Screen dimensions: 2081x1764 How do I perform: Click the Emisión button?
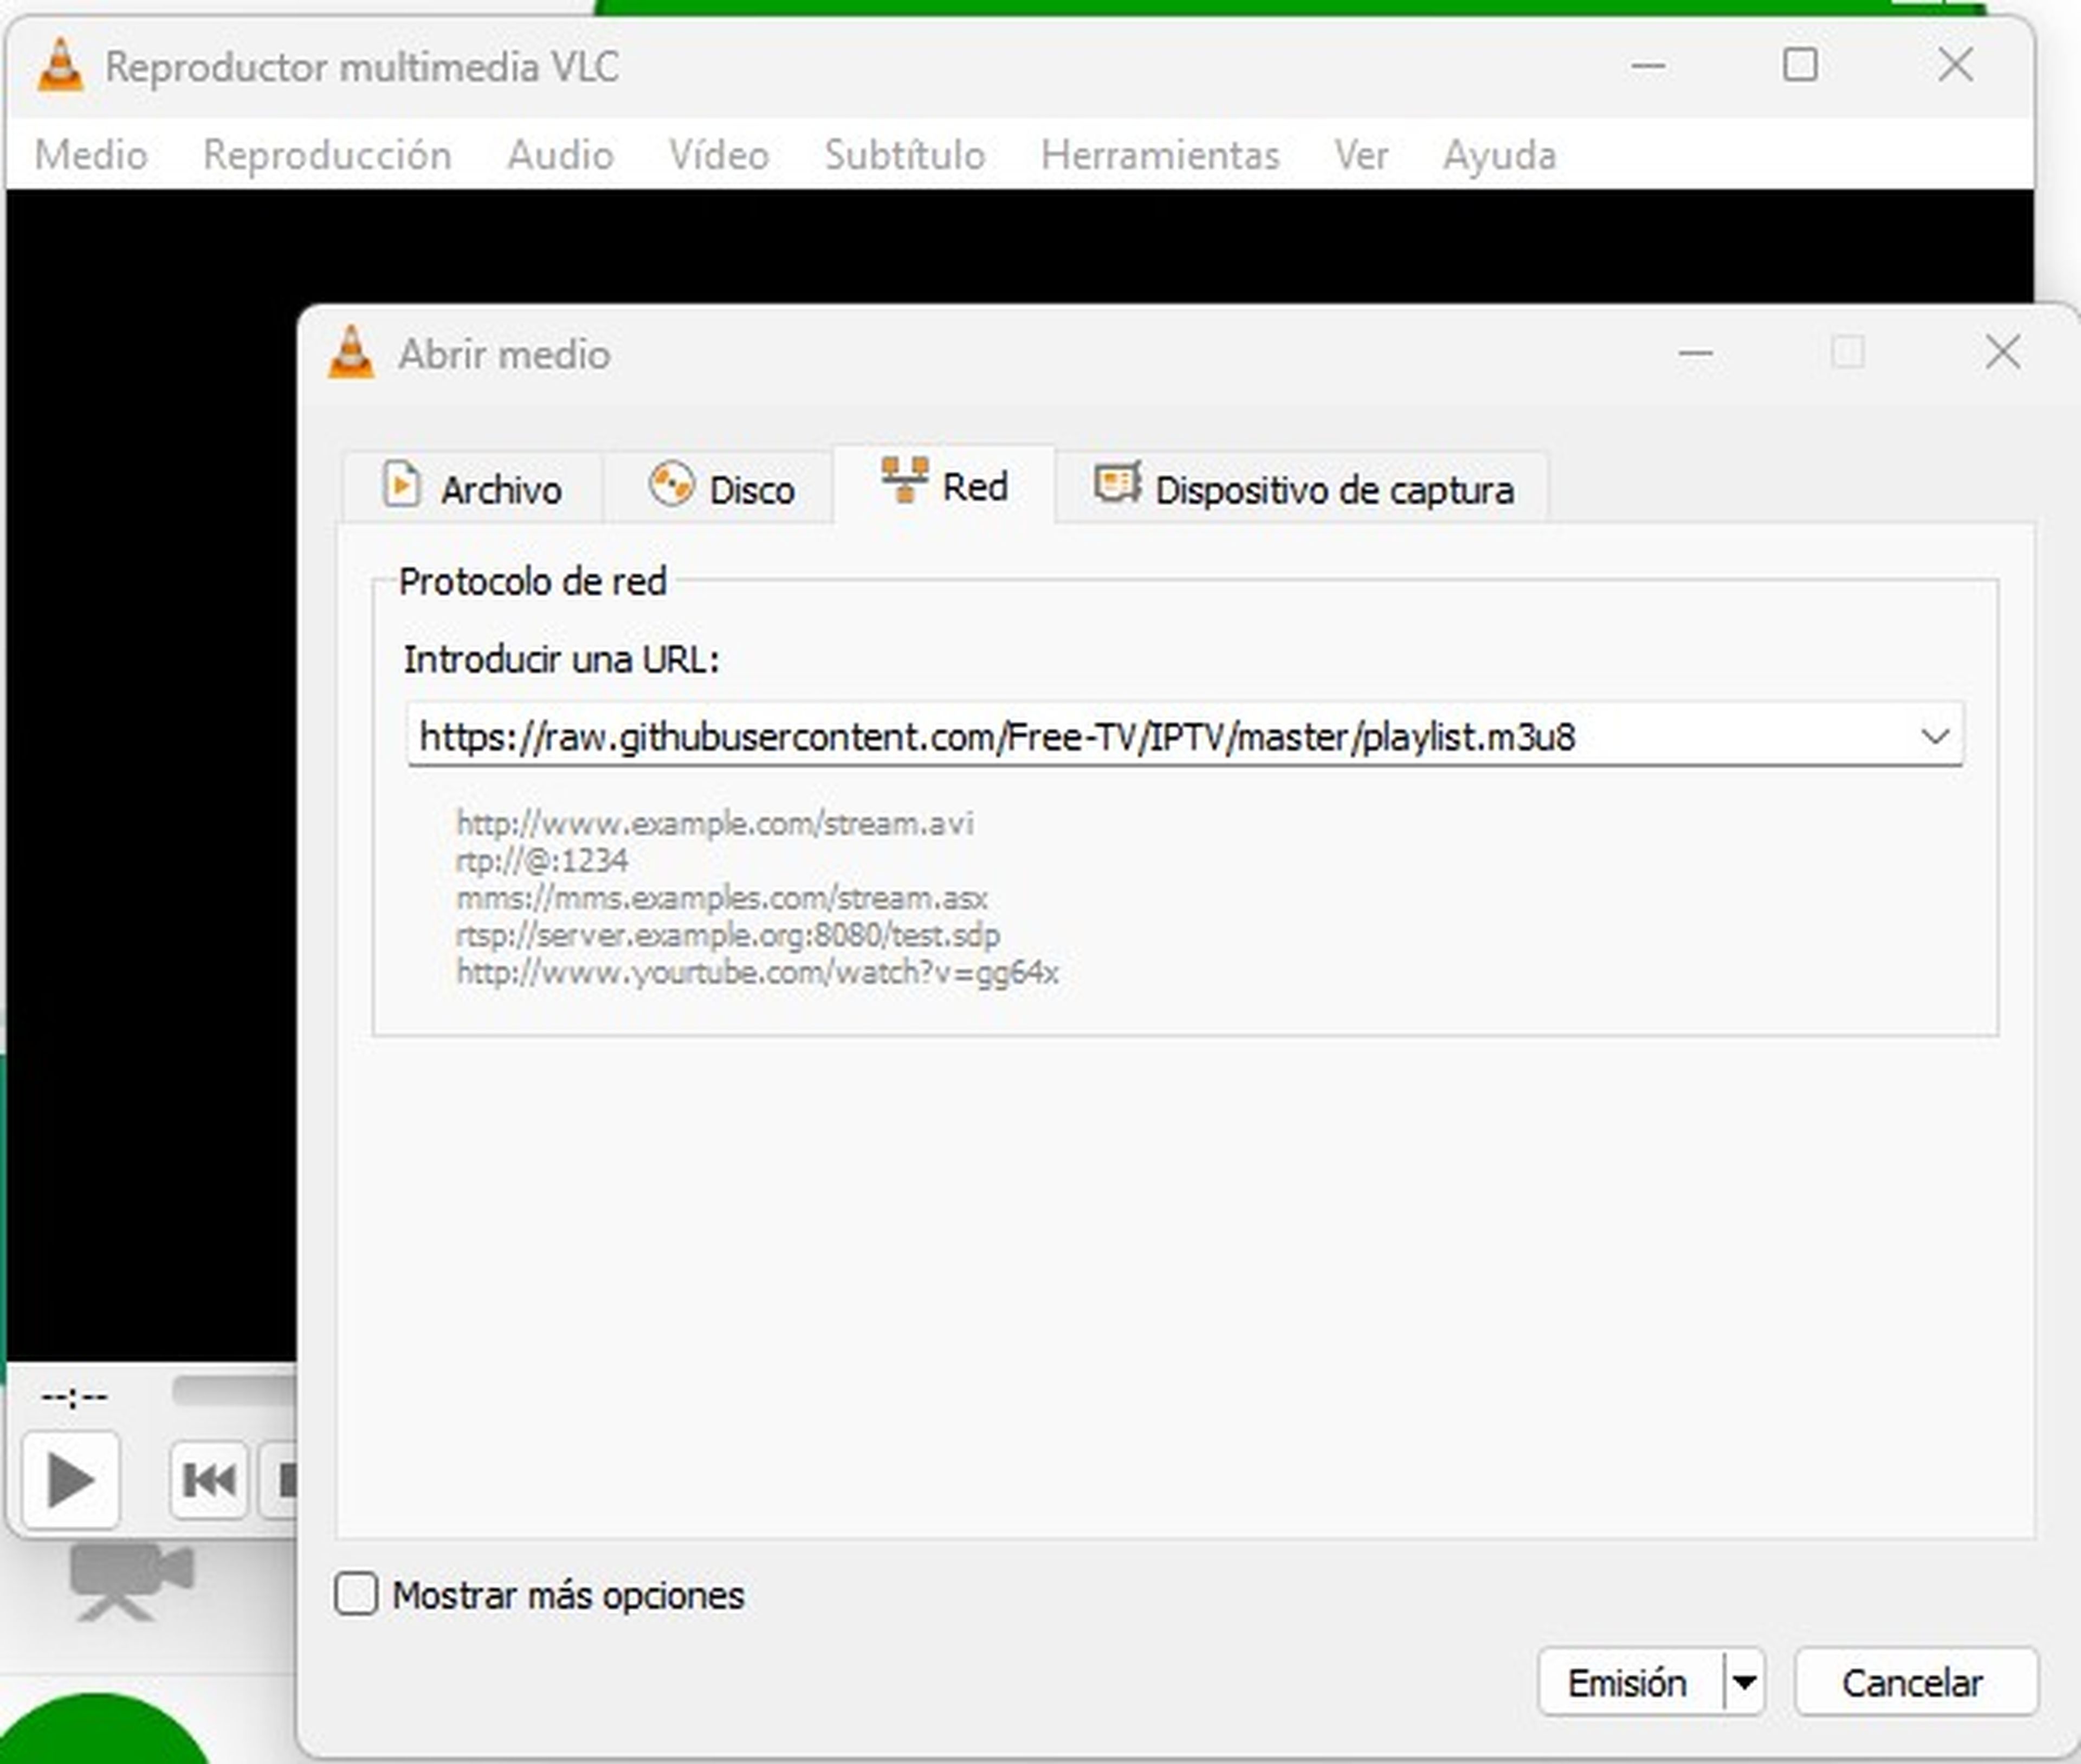click(x=1630, y=1682)
